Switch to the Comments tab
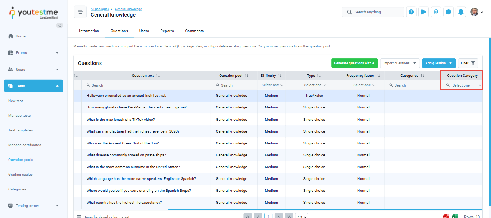The height and width of the screenshot is (218, 491). point(194,31)
